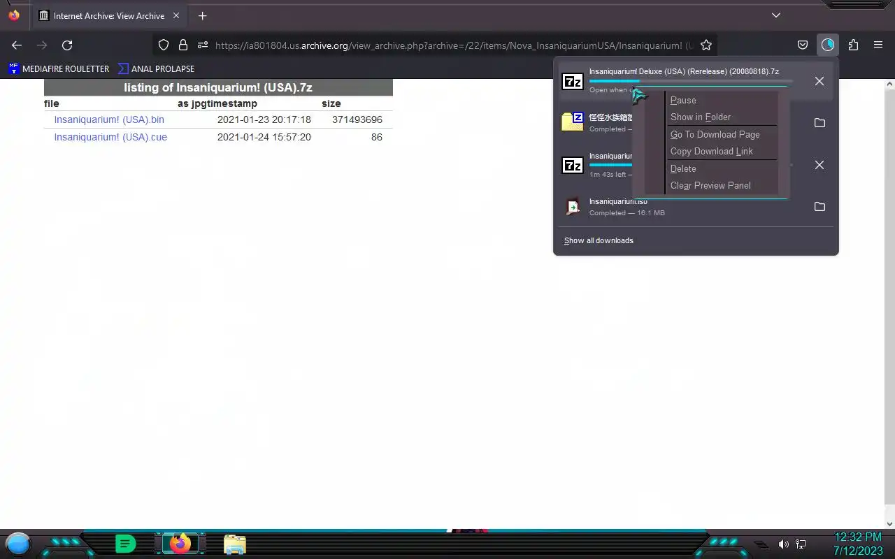The width and height of the screenshot is (895, 559).
Task: Click the 7z icon of Deluxe download
Action: click(573, 81)
